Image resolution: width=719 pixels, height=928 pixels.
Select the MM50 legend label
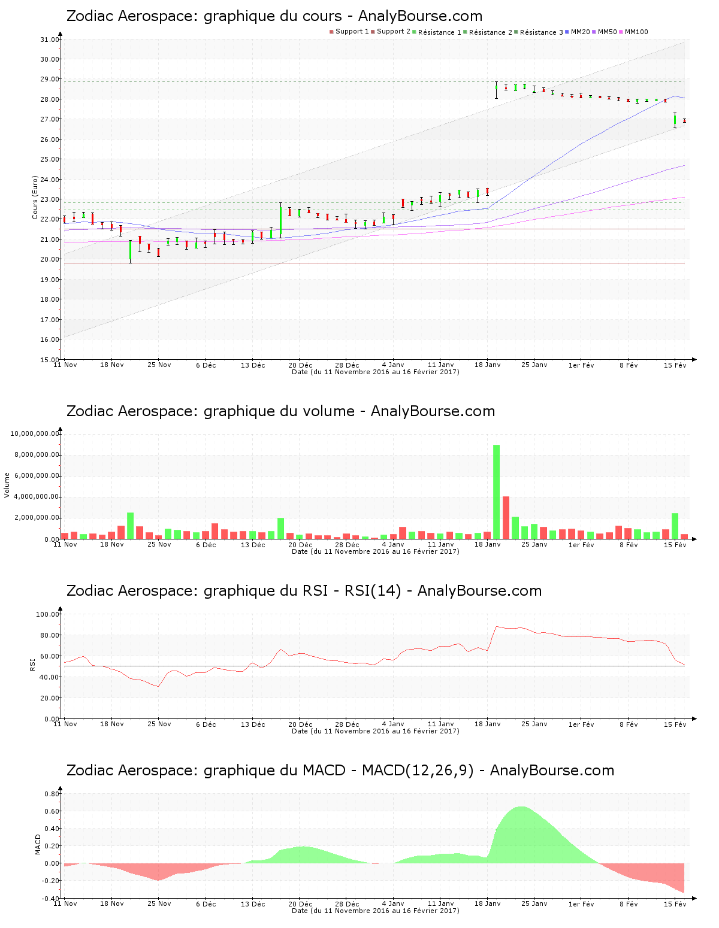pyautogui.click(x=607, y=32)
